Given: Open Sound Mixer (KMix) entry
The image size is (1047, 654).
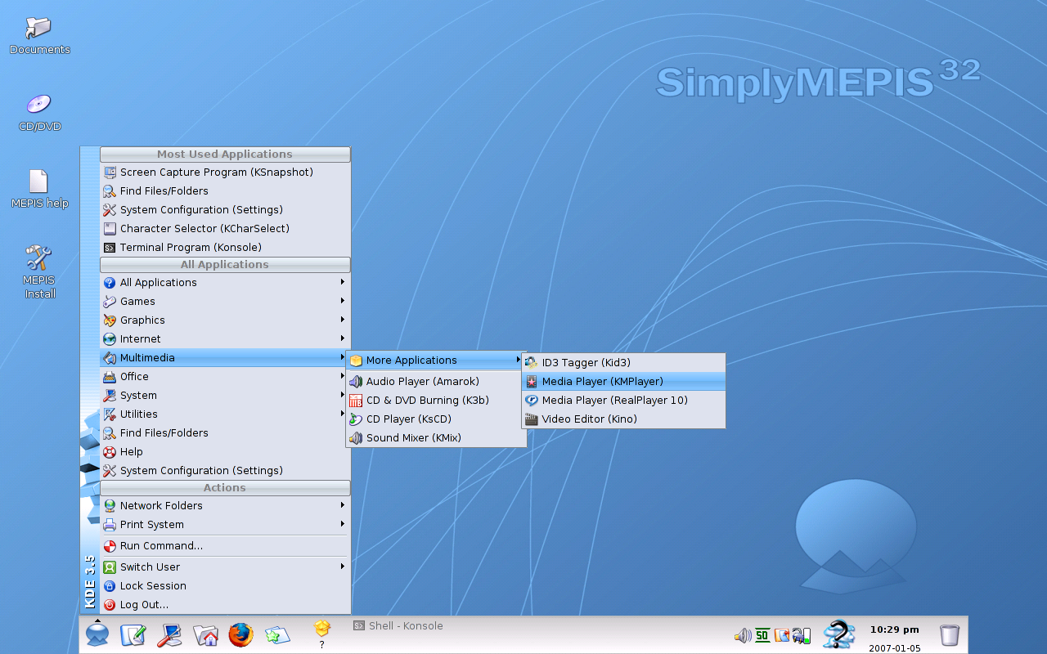Looking at the screenshot, I should [436, 437].
